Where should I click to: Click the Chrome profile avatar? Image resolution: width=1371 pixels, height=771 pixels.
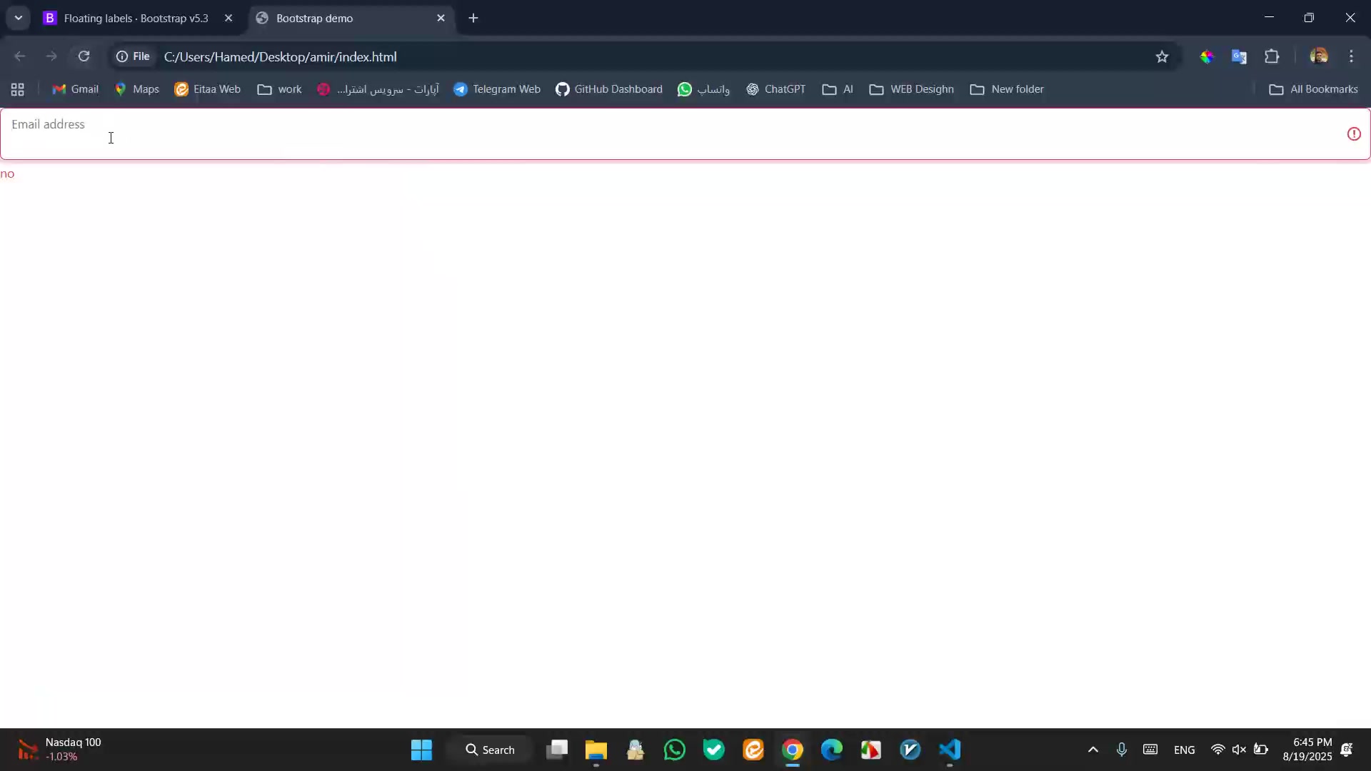point(1318,56)
